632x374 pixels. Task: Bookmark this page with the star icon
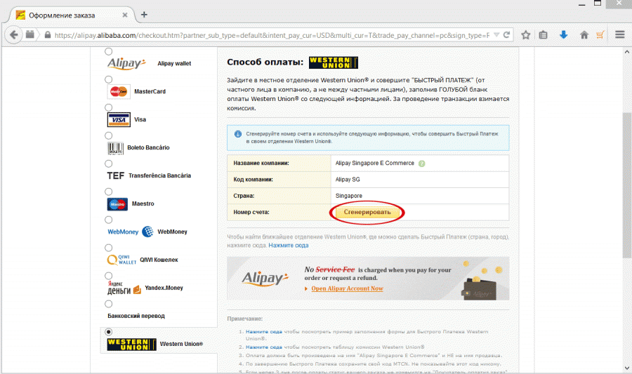click(525, 35)
